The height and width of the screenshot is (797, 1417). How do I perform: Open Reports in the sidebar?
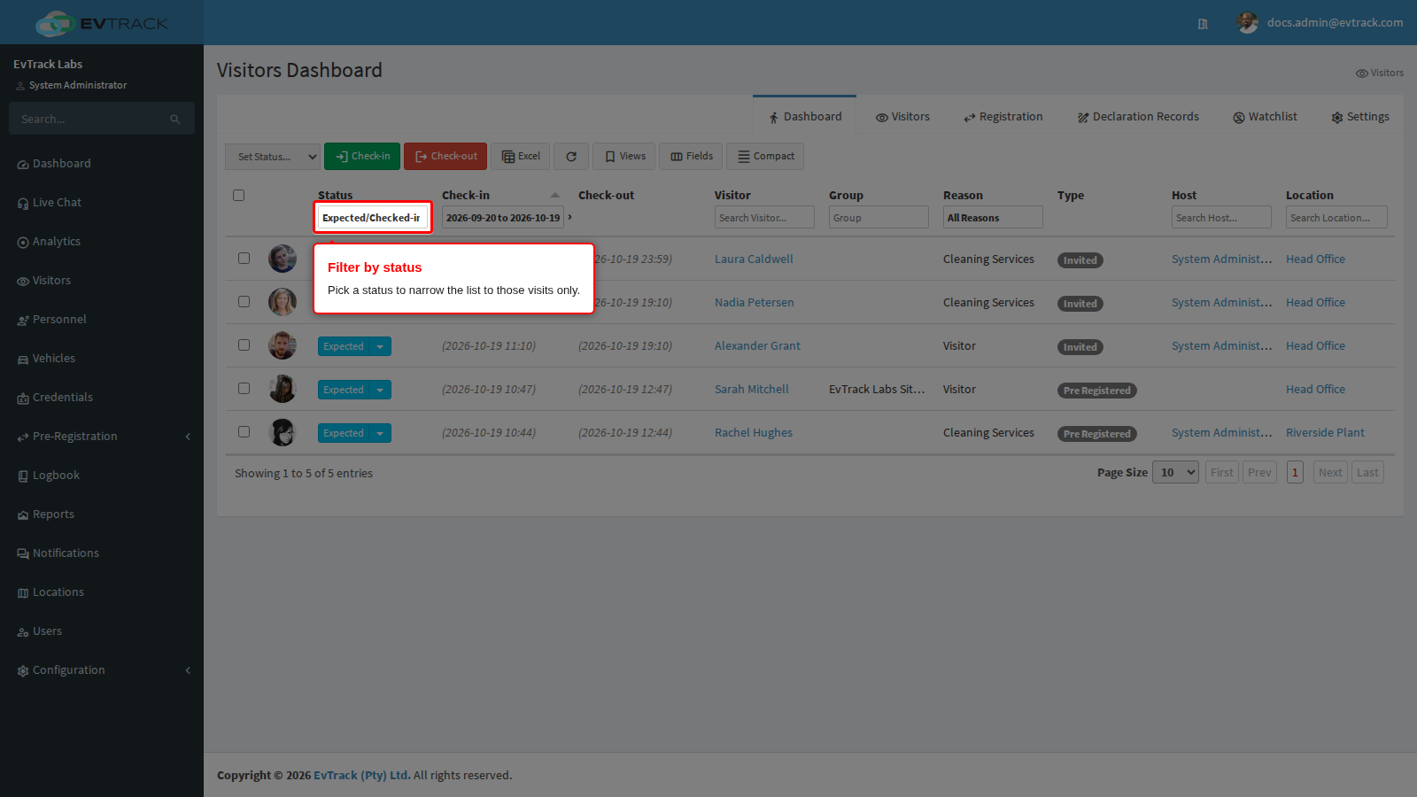[x=53, y=515]
